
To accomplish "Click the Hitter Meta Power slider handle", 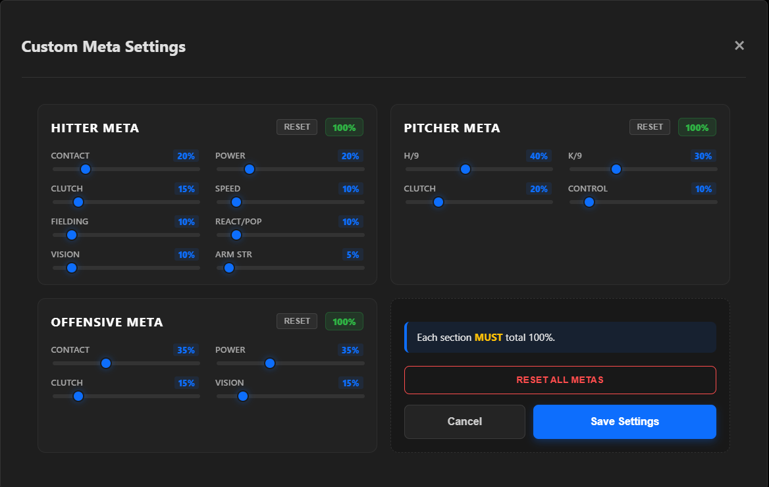I will coord(250,169).
